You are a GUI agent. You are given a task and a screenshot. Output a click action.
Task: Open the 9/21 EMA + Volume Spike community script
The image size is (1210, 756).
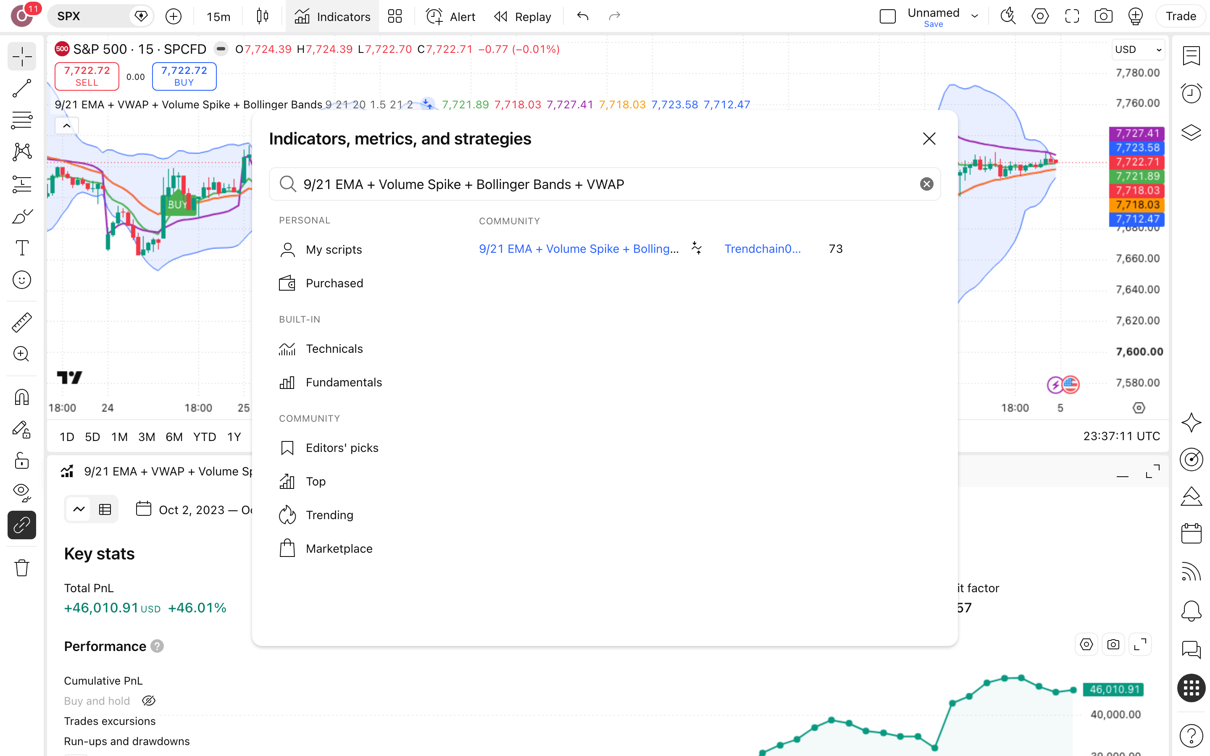(x=579, y=249)
